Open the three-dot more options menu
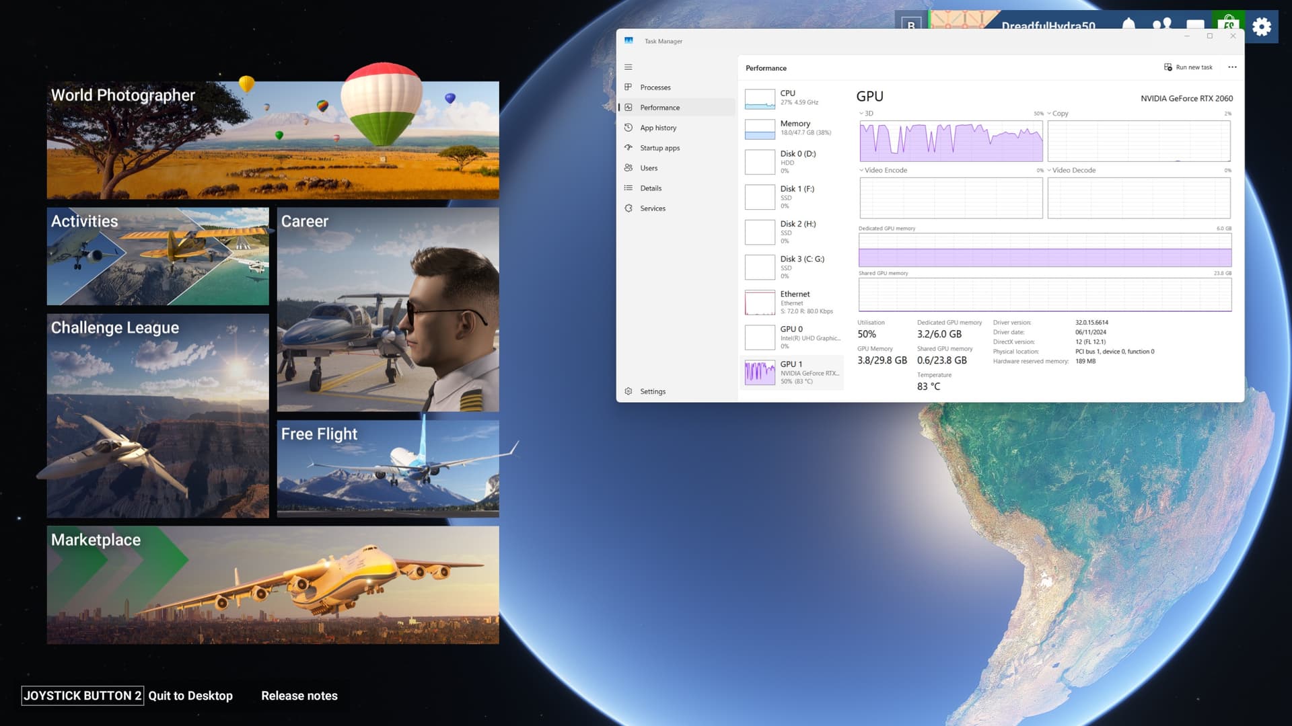The height and width of the screenshot is (726, 1292). 1232,67
